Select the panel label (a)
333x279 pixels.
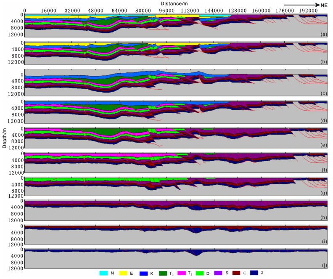click(322, 32)
